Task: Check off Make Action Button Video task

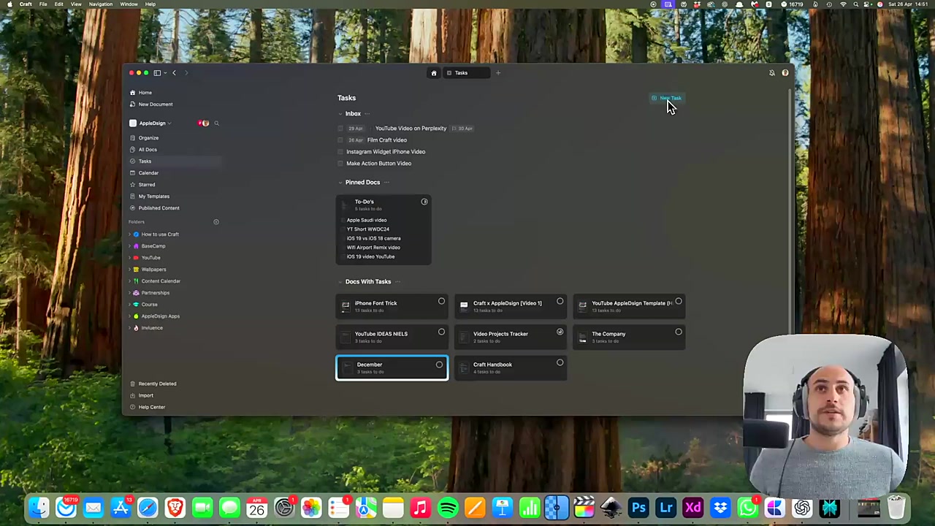Action: pyautogui.click(x=340, y=164)
